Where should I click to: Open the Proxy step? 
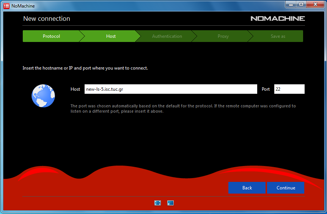click(223, 36)
